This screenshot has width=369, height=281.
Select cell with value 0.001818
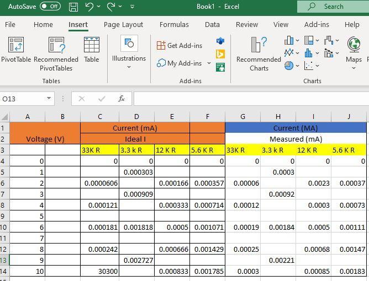137,227
